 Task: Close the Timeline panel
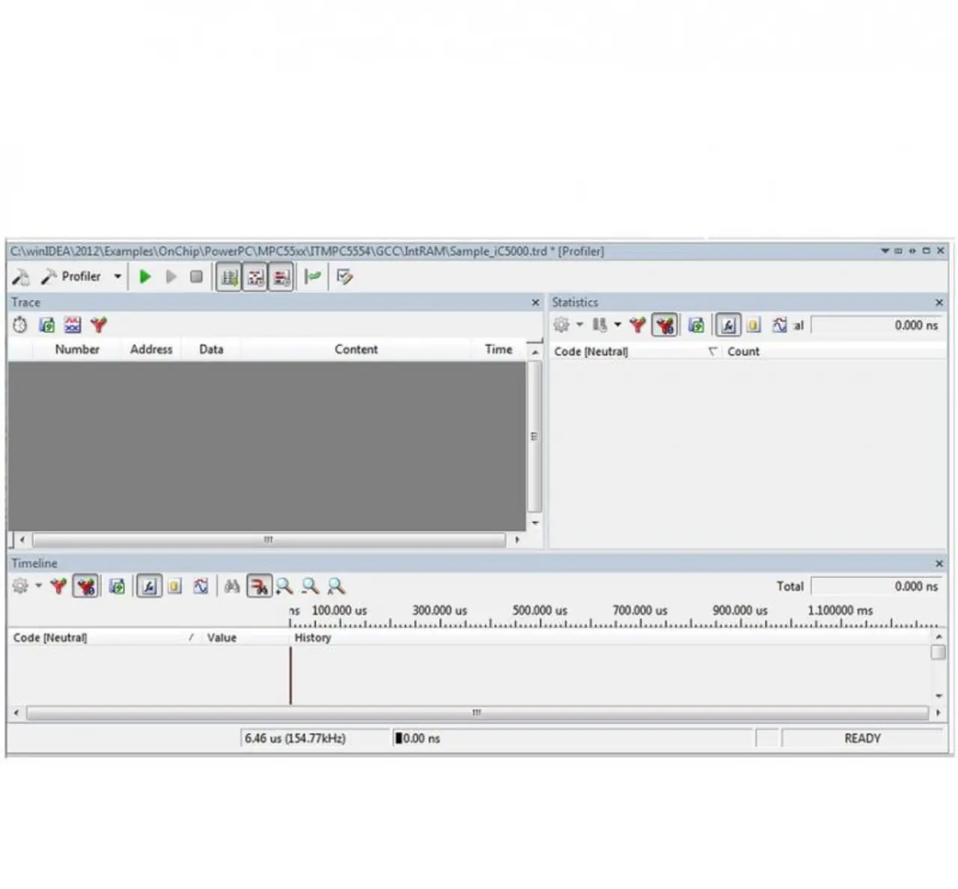pos(939,564)
